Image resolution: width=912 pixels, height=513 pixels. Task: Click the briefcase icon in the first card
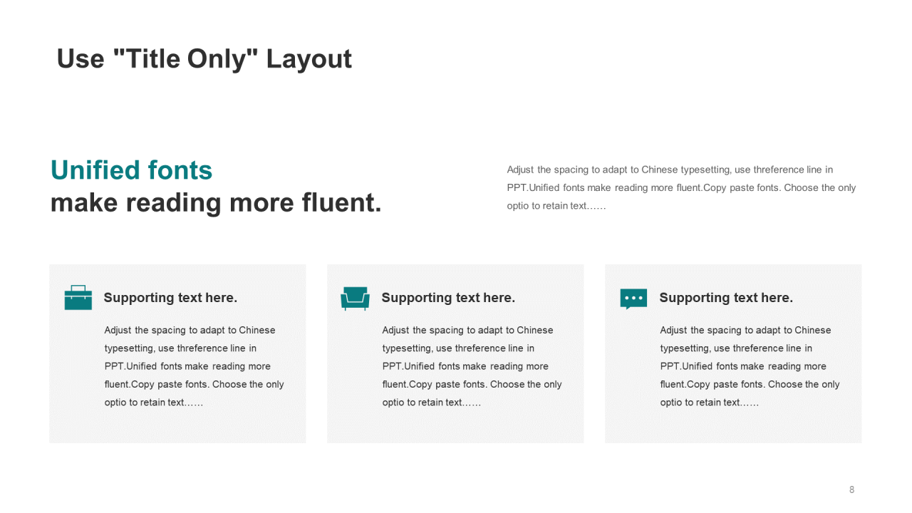click(78, 298)
